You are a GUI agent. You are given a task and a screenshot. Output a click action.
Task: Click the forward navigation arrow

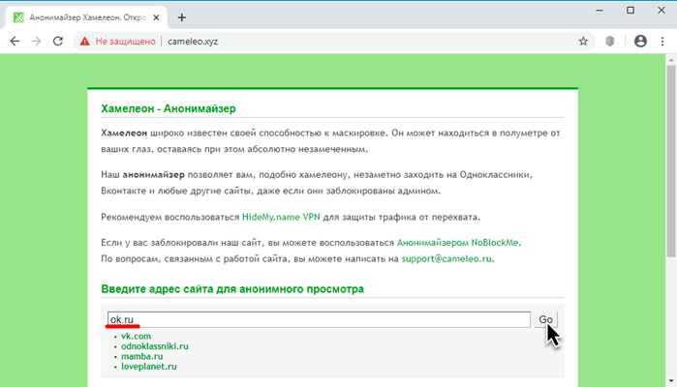pos(36,42)
